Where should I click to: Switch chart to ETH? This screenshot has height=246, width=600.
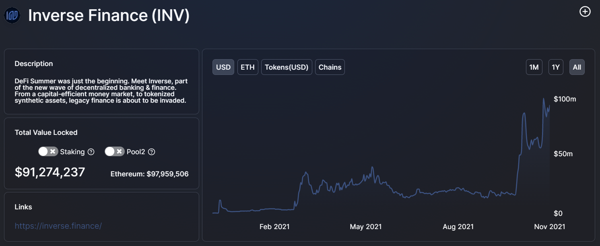(x=247, y=67)
